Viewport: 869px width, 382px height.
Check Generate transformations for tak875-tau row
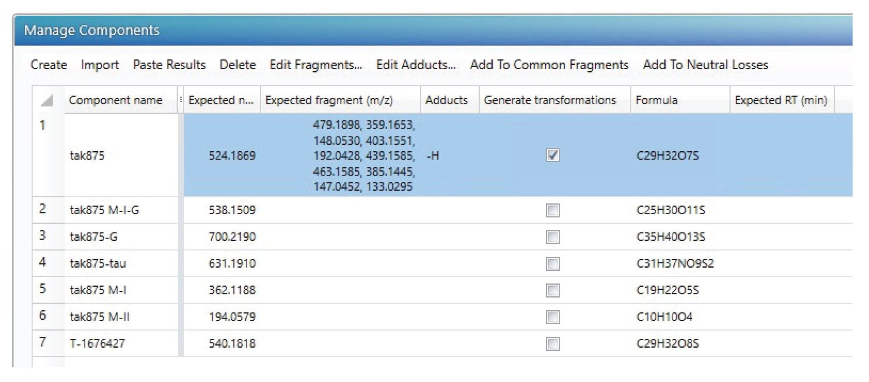[552, 264]
